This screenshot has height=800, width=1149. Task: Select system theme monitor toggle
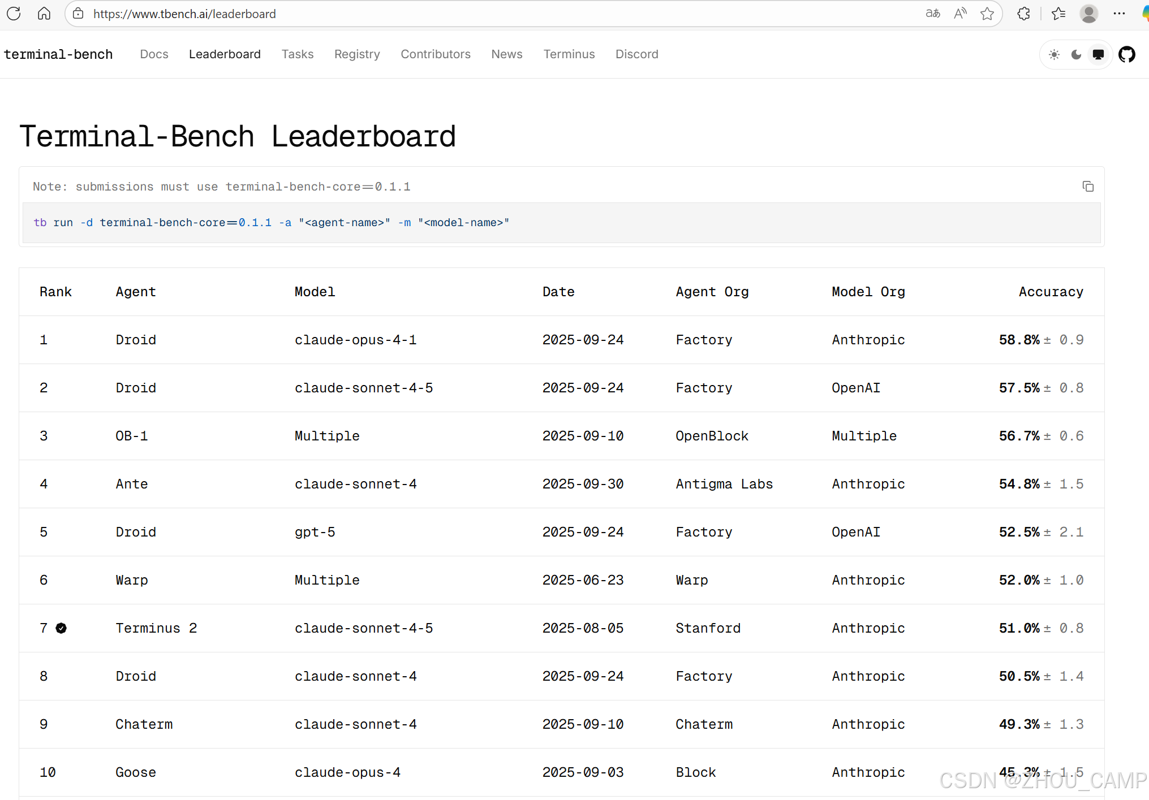click(1098, 54)
